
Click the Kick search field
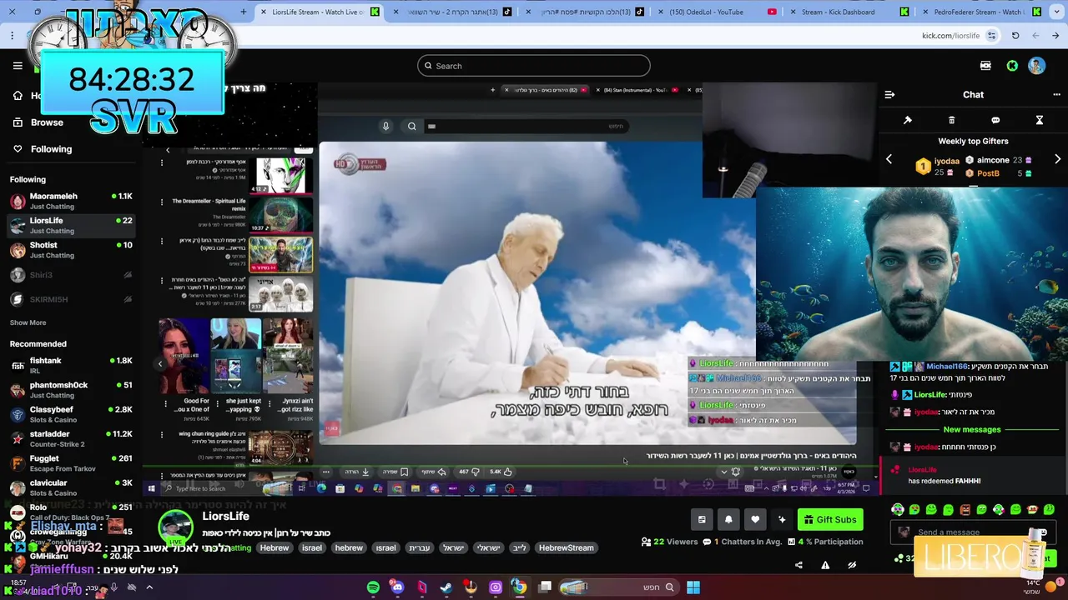(534, 66)
